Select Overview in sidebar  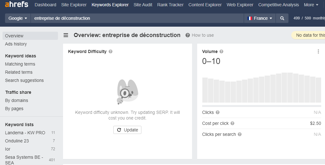click(x=30, y=36)
